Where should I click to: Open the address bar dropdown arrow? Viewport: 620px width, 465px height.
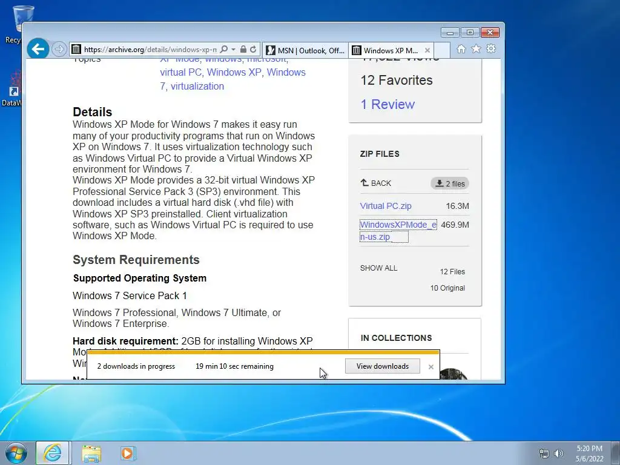click(x=233, y=50)
